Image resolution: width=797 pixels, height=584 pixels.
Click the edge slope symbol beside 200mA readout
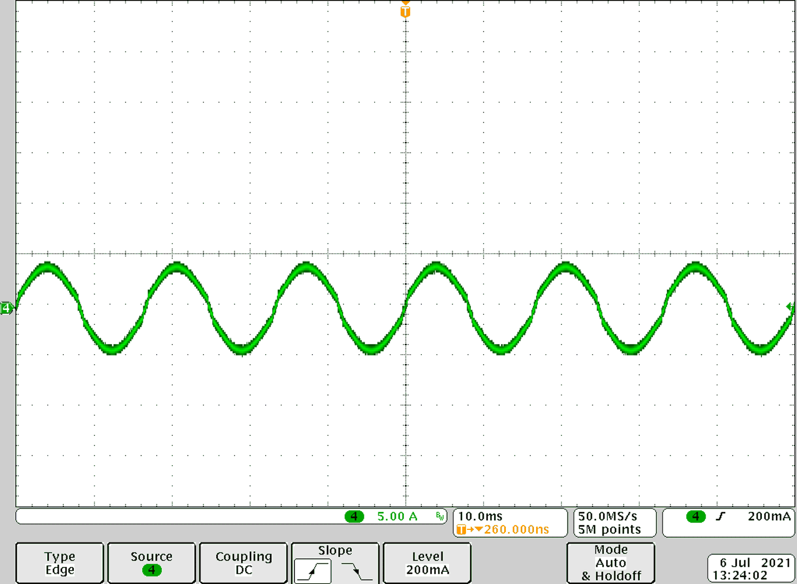pyautogui.click(x=720, y=516)
